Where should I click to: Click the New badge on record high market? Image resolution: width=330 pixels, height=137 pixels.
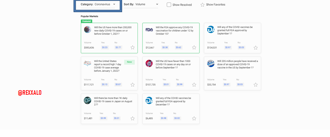pos(129,62)
